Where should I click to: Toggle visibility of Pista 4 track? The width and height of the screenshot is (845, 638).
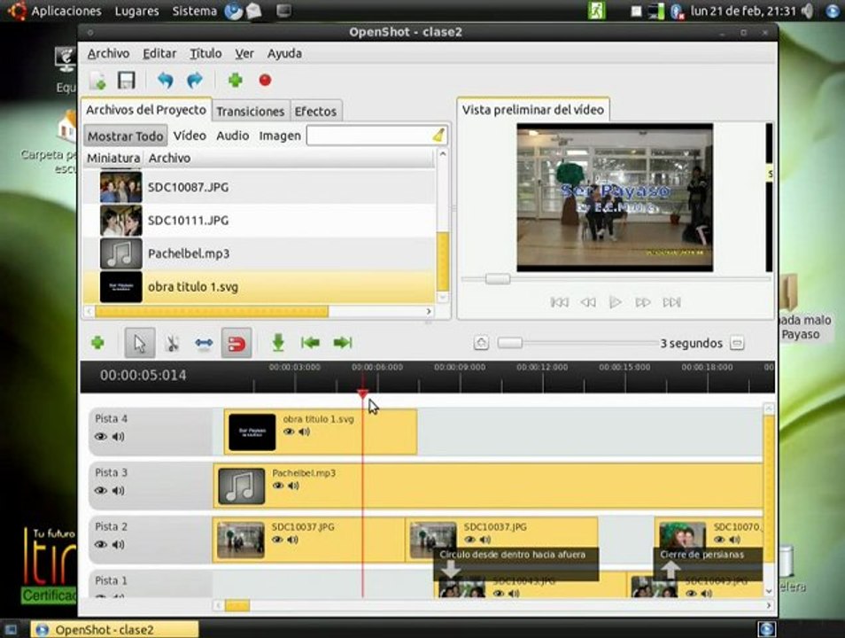(x=101, y=437)
